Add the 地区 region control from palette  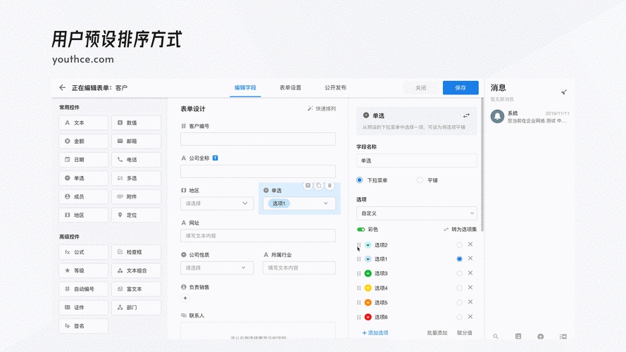click(83, 215)
